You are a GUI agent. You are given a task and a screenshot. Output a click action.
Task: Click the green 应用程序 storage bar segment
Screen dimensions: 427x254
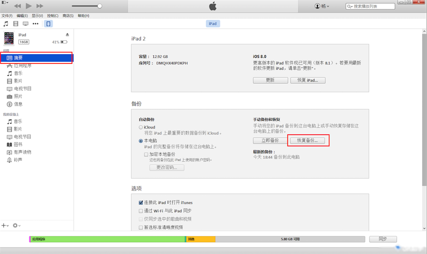[x=108, y=239]
